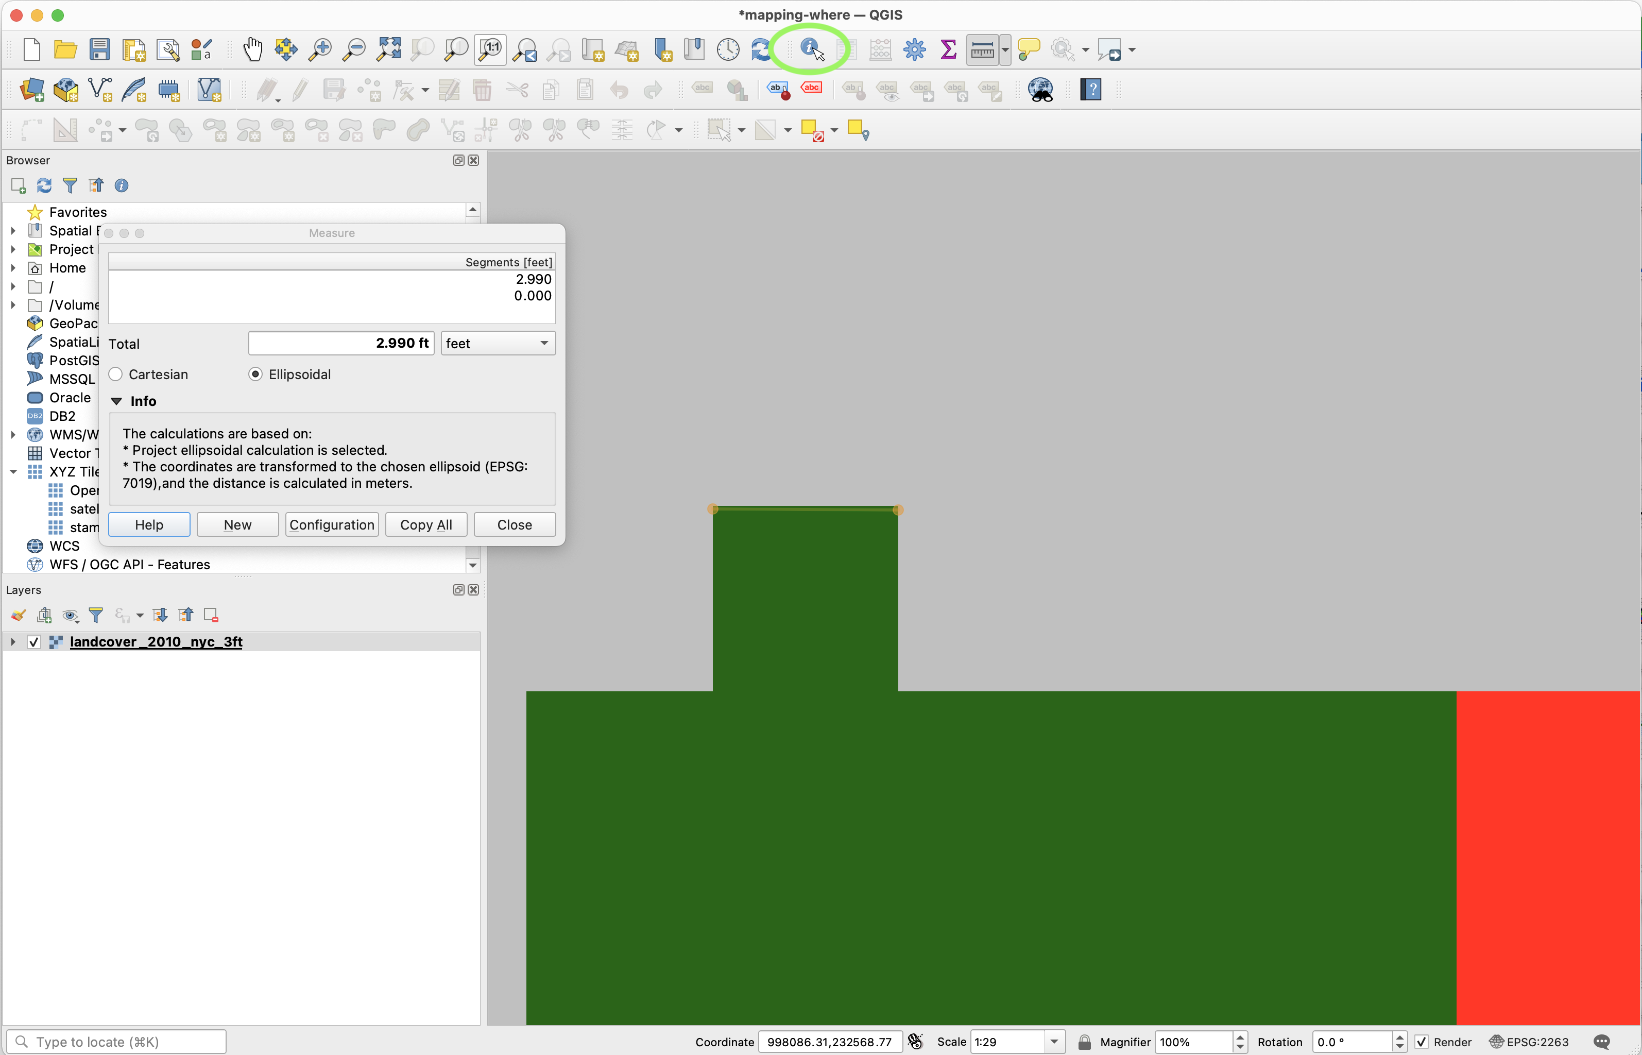The width and height of the screenshot is (1642, 1055).
Task: Click Zoom Full extent icon
Action: coord(388,49)
